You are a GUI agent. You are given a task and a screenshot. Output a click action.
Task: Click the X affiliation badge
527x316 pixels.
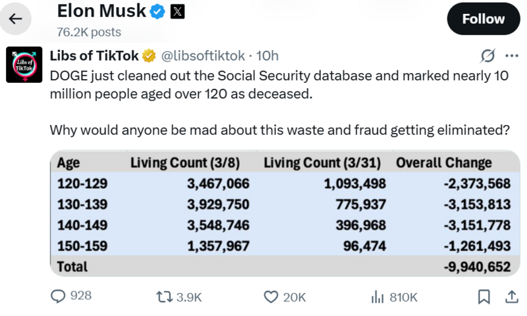pyautogui.click(x=178, y=11)
